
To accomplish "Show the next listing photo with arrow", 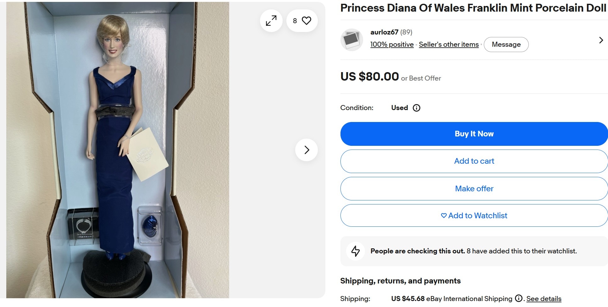I will click(307, 150).
